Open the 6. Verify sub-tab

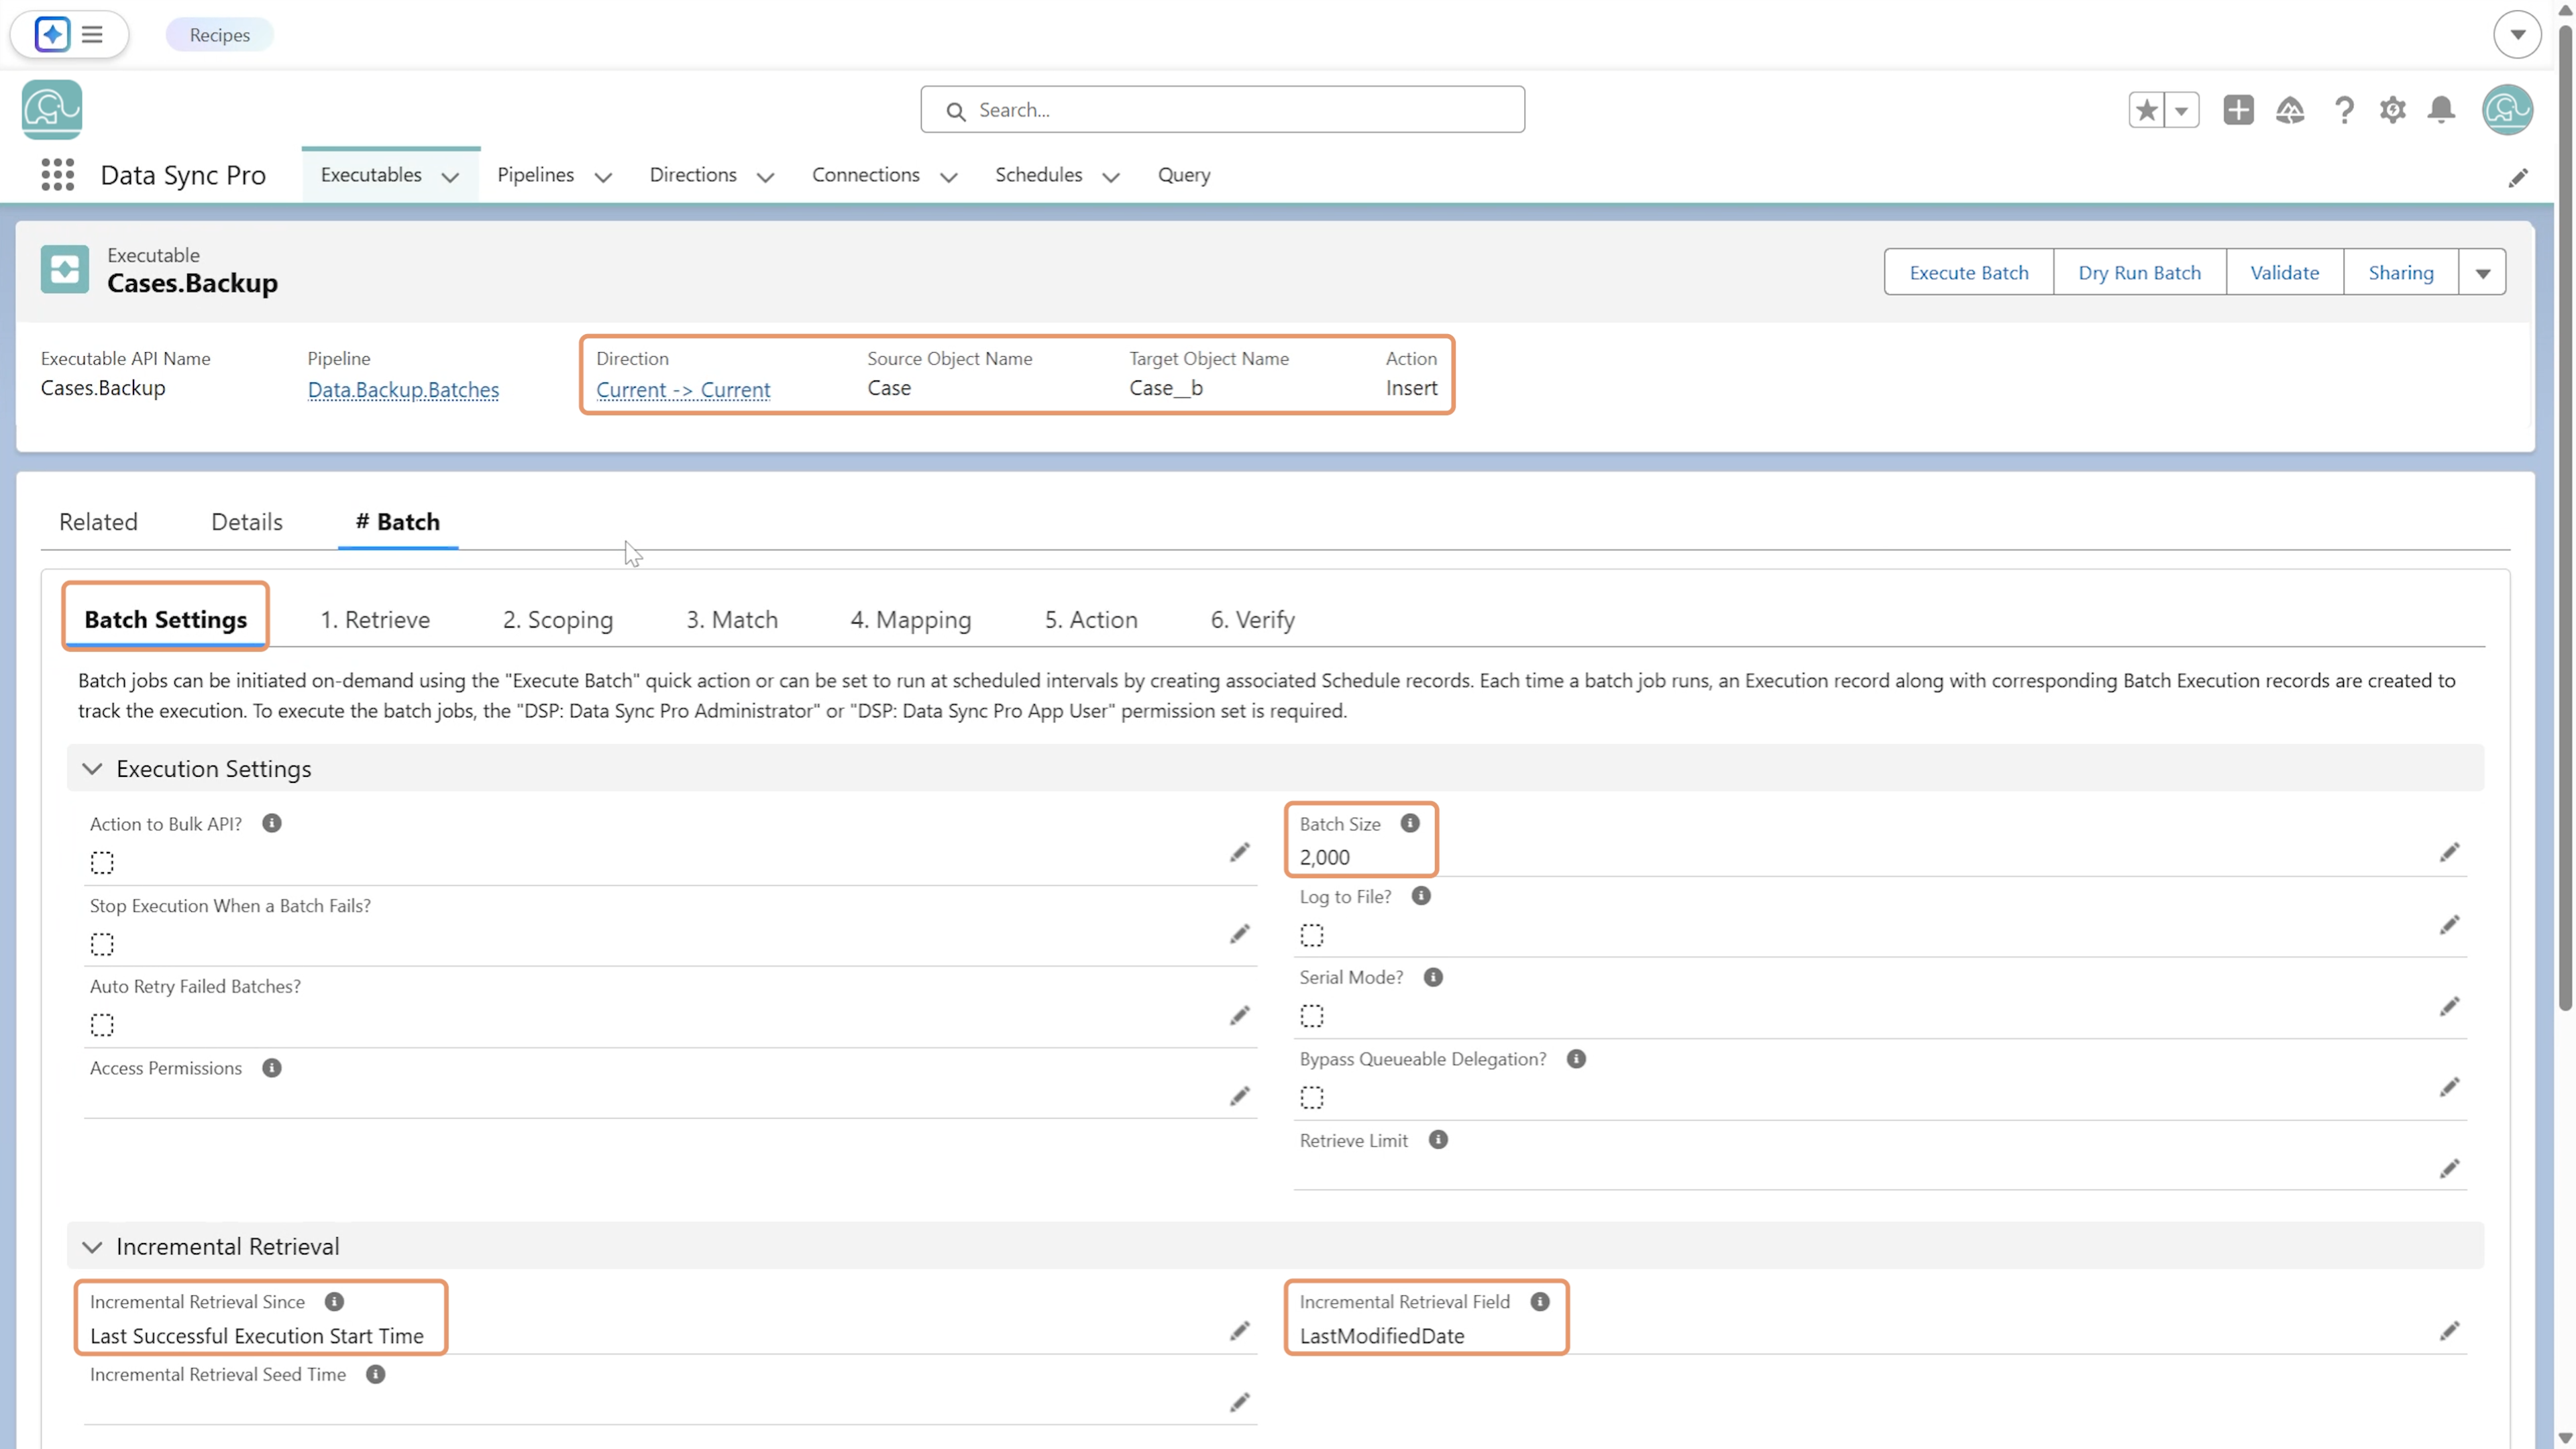click(1252, 620)
